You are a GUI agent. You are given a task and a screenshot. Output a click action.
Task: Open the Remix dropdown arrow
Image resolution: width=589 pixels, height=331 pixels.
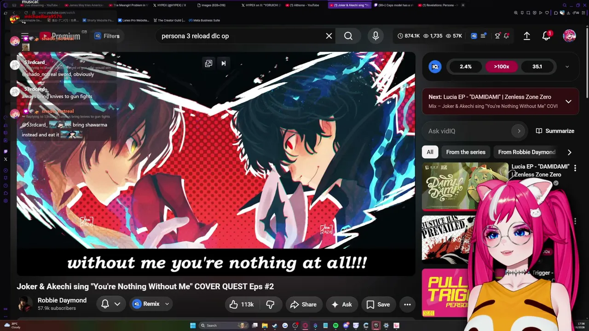(167, 304)
